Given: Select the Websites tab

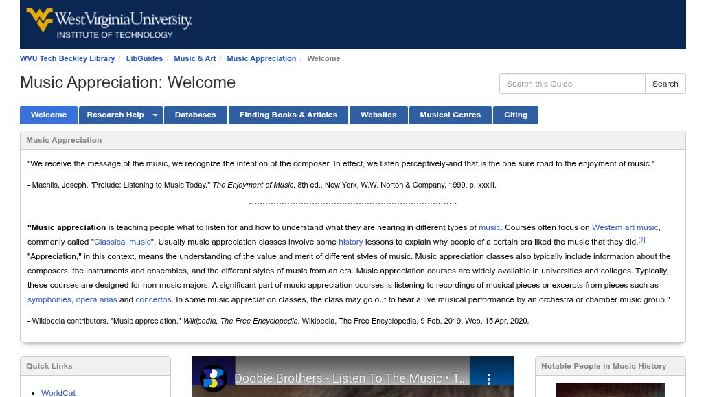Looking at the screenshot, I should pos(378,115).
